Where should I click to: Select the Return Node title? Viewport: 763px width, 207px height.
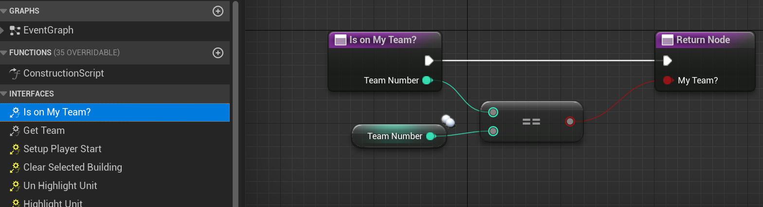703,40
